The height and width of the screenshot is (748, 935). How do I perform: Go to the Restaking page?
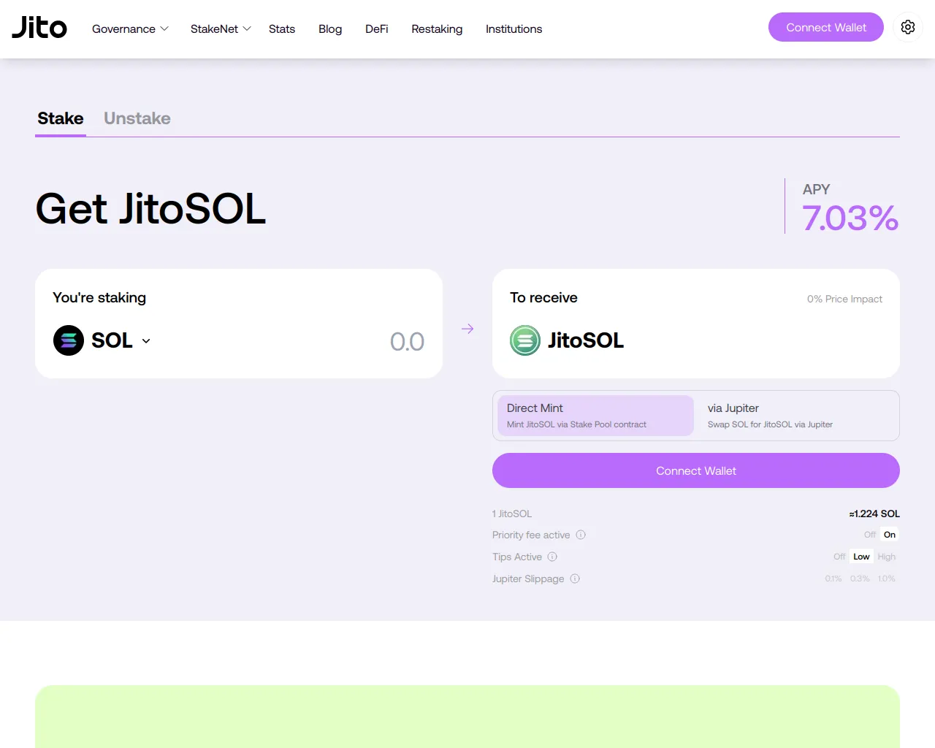pos(437,28)
